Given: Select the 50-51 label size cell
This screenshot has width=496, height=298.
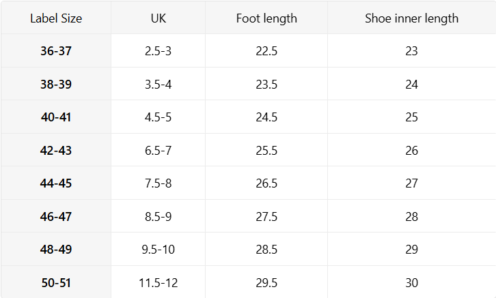Looking at the screenshot, I should coord(56,283).
